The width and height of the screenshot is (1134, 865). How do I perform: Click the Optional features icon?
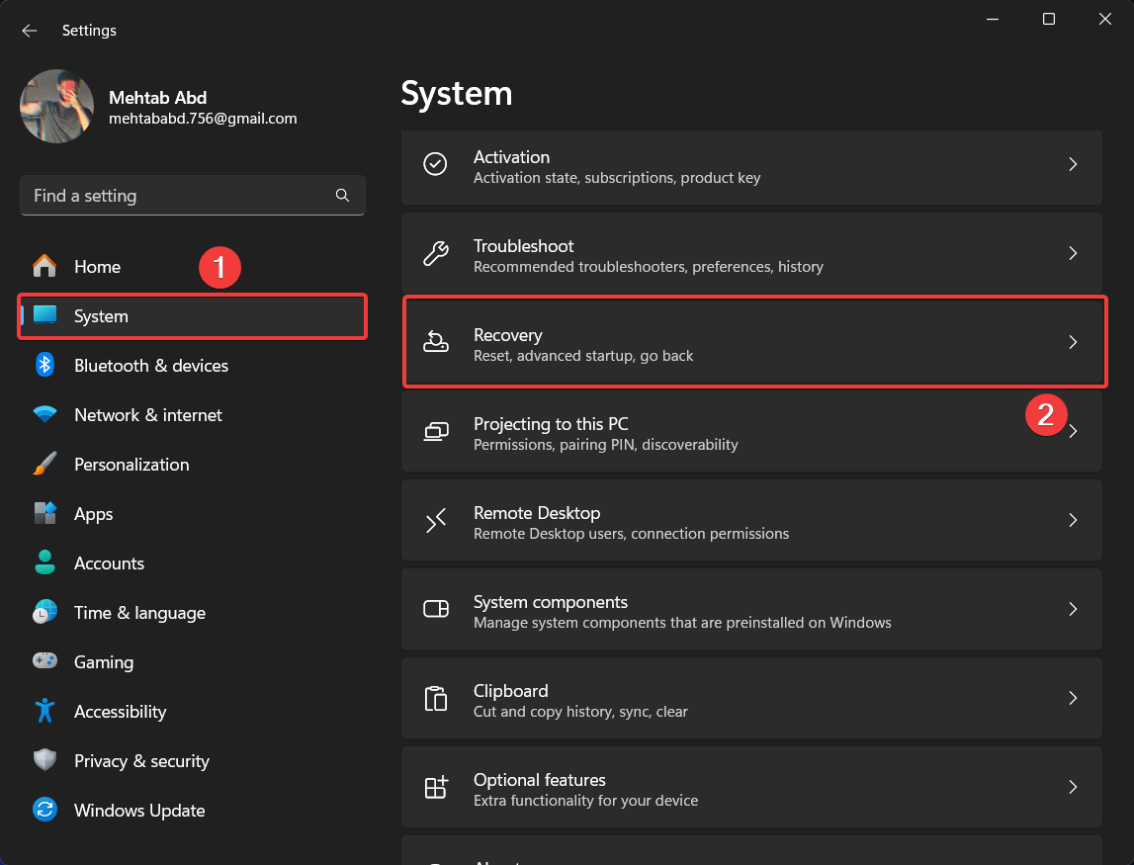pos(435,787)
